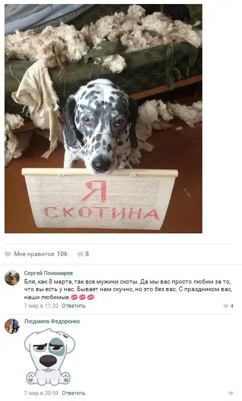Open Людмила Федоронко's avatar picture
This screenshot has width=242, height=401.
(x=12, y=326)
